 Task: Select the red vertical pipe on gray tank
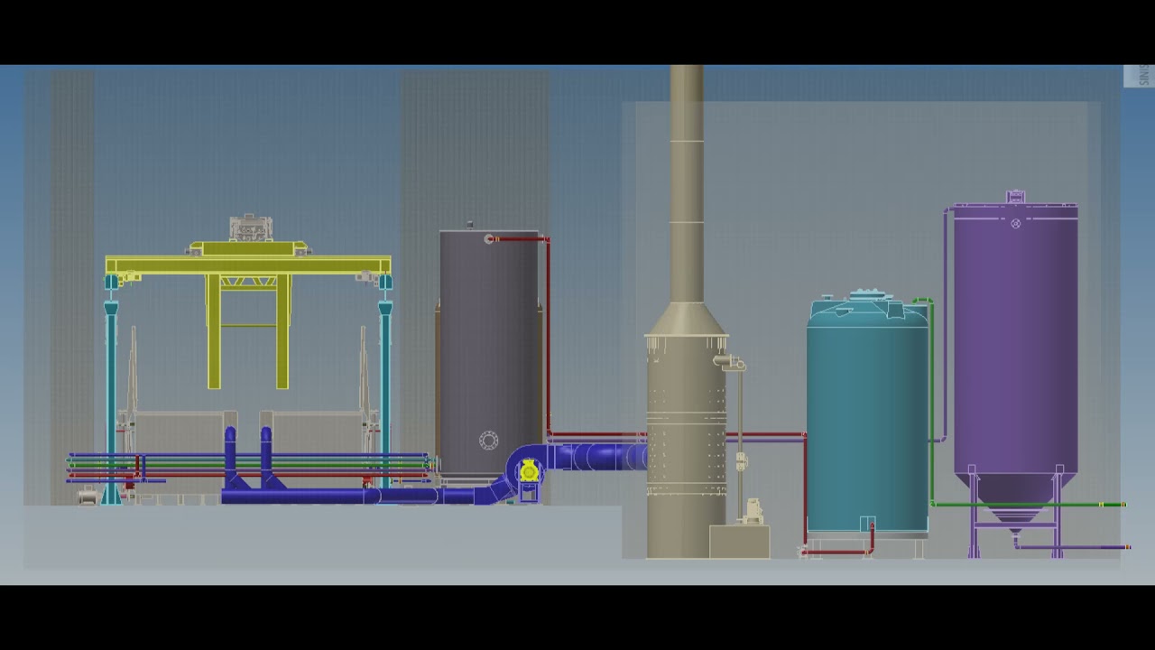[548, 336]
